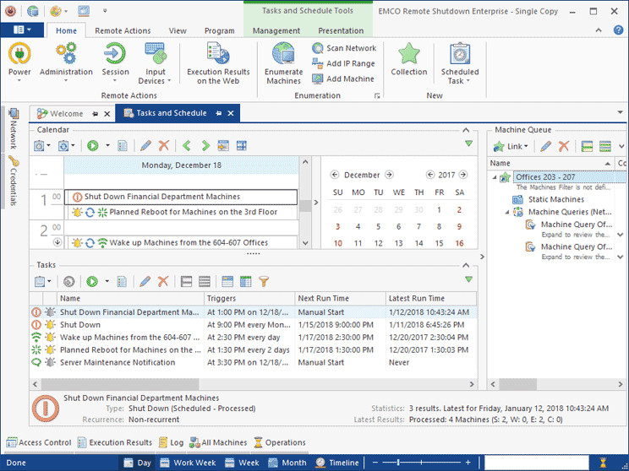
Task: Open the Access Control panel
Action: tap(39, 442)
